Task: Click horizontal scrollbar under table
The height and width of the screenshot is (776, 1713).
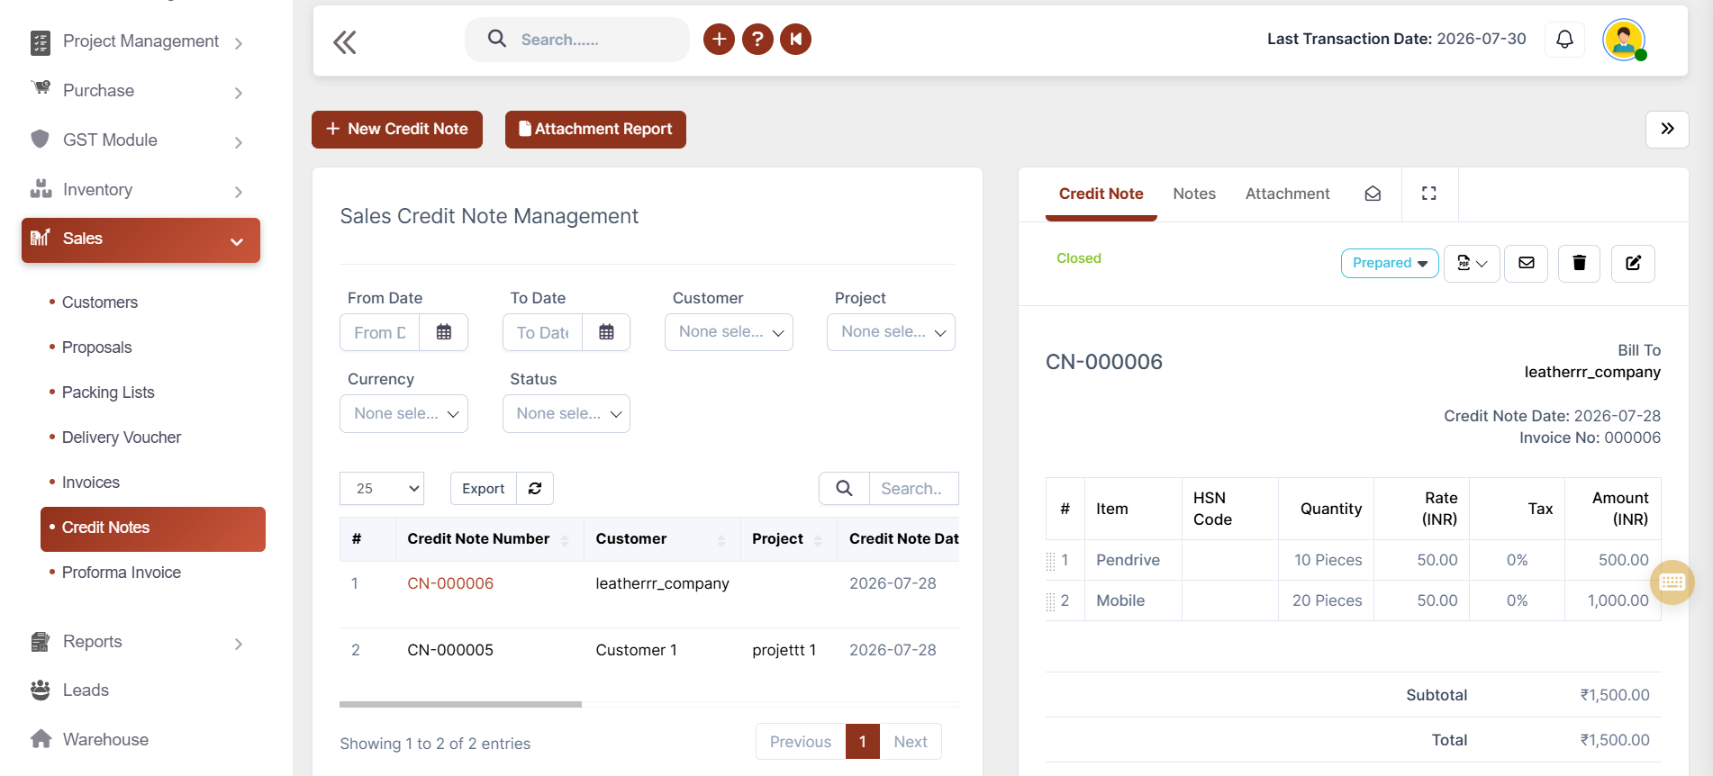Action: 460,704
